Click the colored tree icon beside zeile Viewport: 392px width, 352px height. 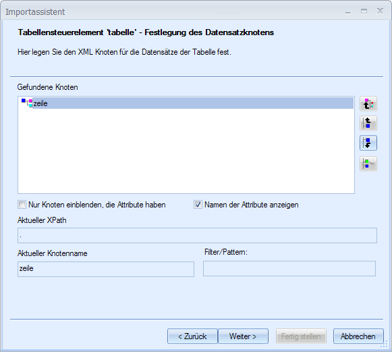click(x=27, y=103)
